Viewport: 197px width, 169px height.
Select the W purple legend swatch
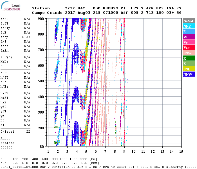pyautogui.click(x=189, y=37)
